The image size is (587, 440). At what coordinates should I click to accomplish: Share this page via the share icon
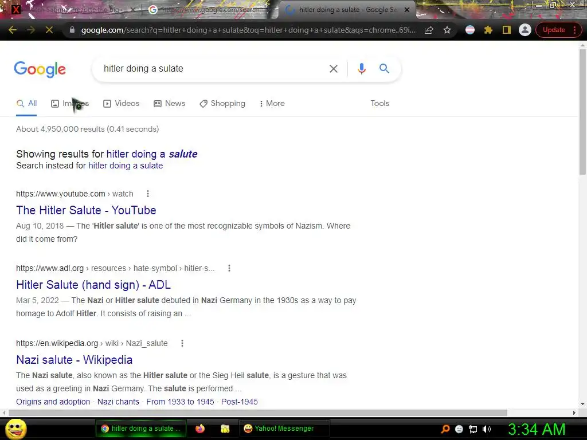(x=429, y=30)
